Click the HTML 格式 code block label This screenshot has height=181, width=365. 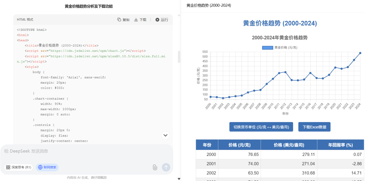tap(25, 20)
